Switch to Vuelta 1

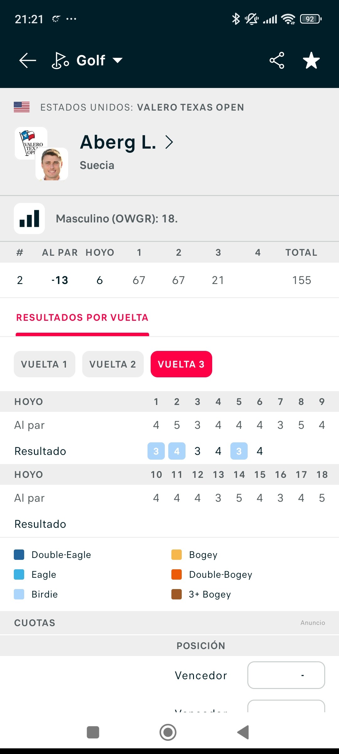[45, 364]
